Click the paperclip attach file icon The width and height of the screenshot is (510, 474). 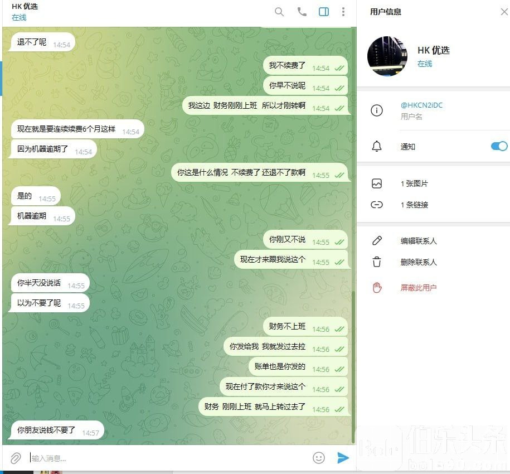pyautogui.click(x=15, y=458)
